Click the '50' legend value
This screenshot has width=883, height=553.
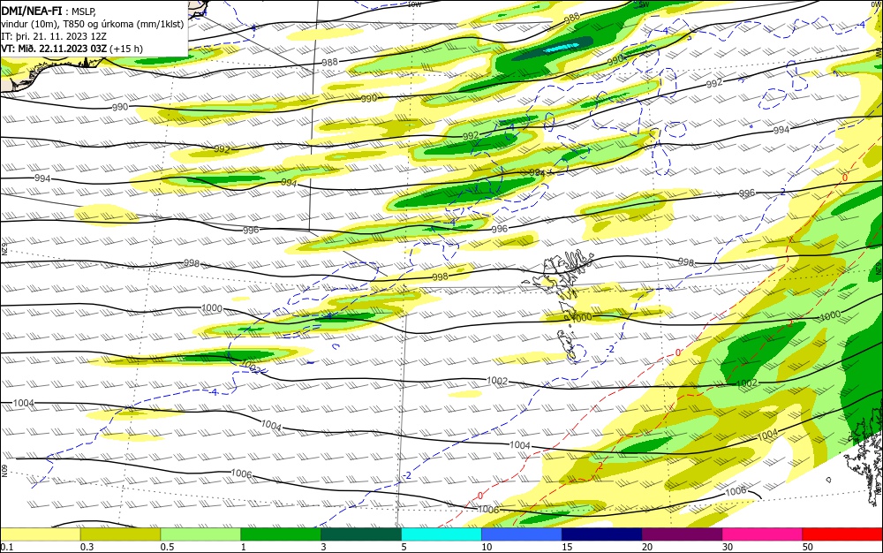[808, 547]
